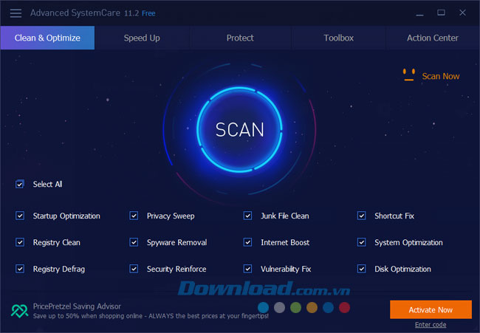Open the Toolbox tab
The width and height of the screenshot is (480, 333).
(x=338, y=38)
